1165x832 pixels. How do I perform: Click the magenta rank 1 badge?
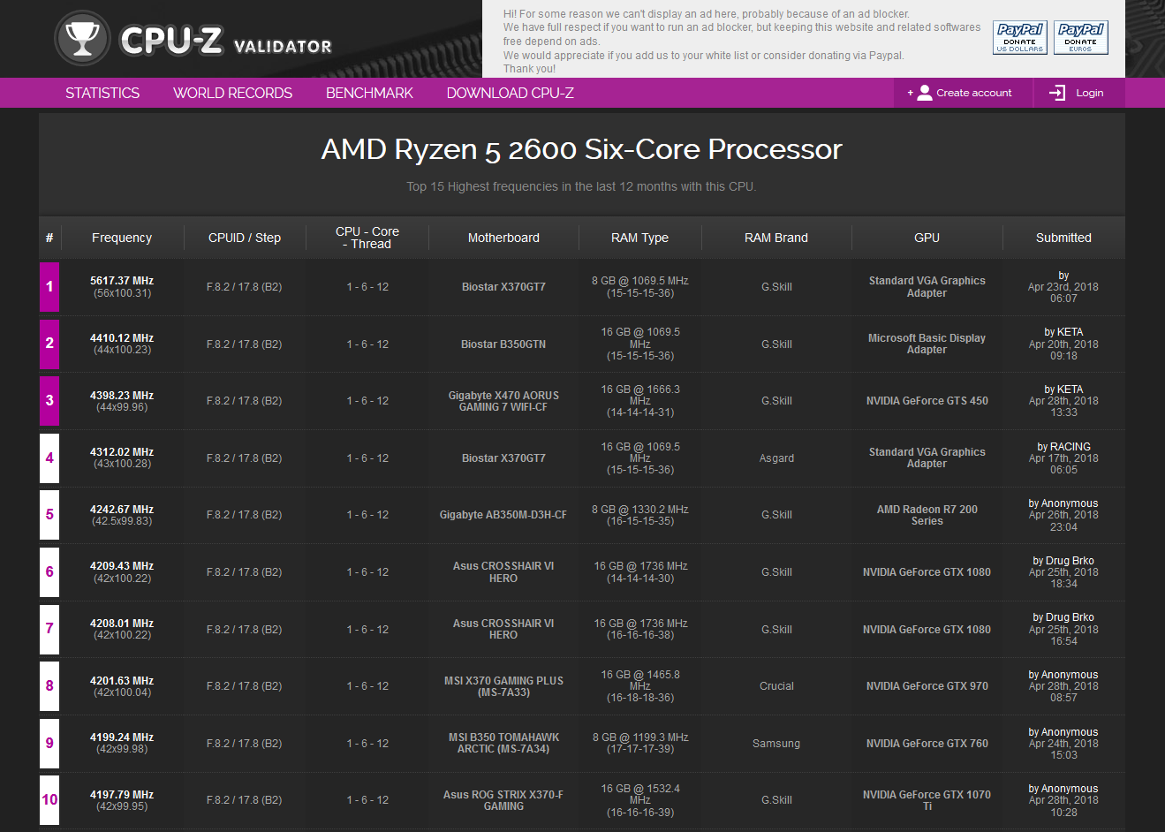point(49,287)
